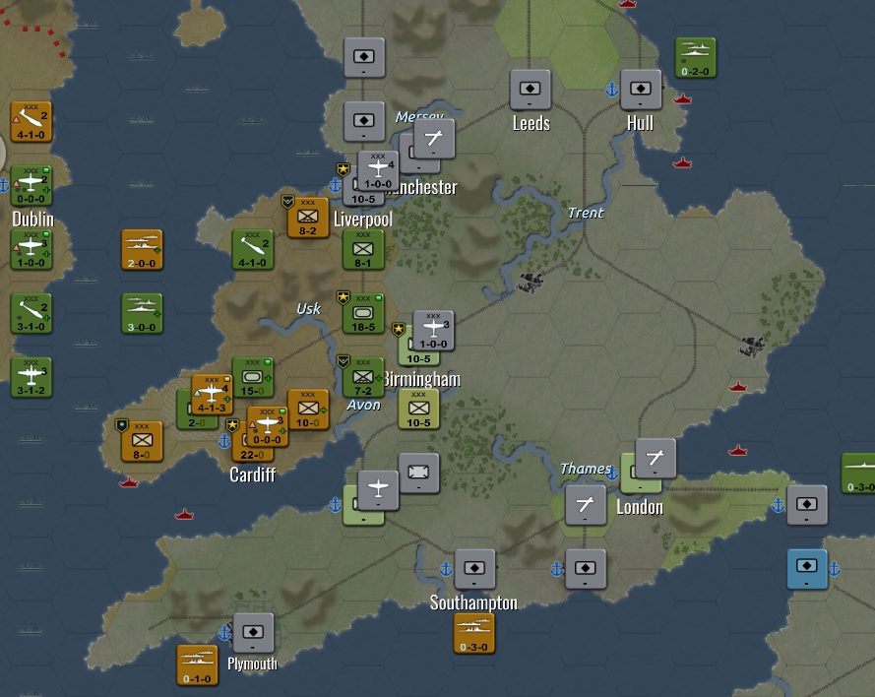Select the Southampton garrison counter

474,569
